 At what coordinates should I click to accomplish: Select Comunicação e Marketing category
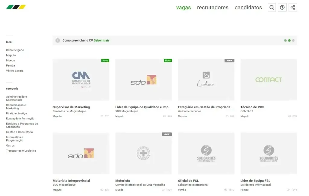16,106
